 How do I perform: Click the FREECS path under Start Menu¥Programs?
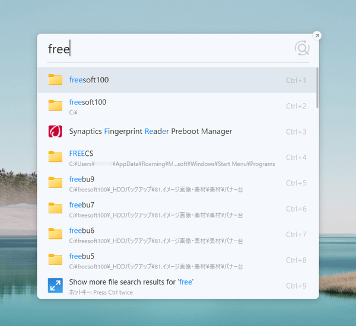172,164
